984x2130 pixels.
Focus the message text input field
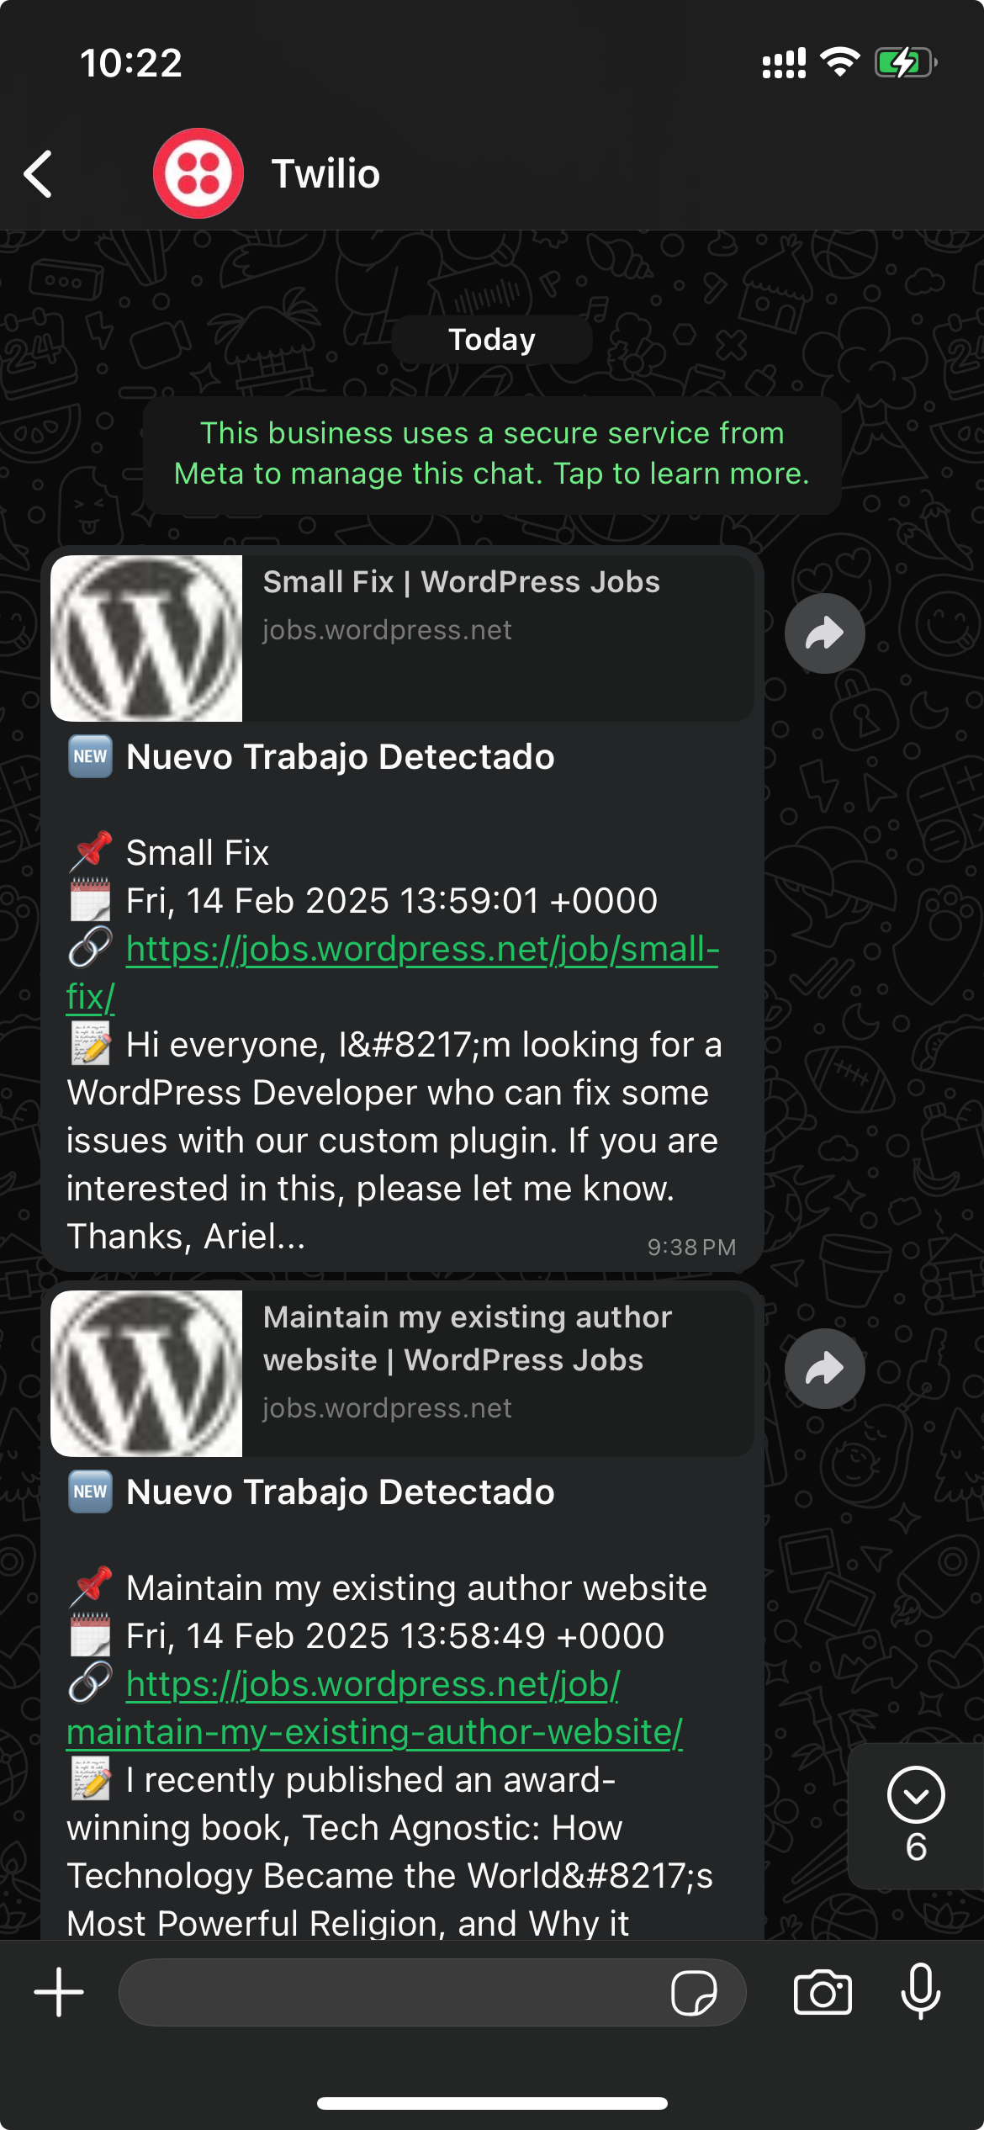coord(432,1992)
